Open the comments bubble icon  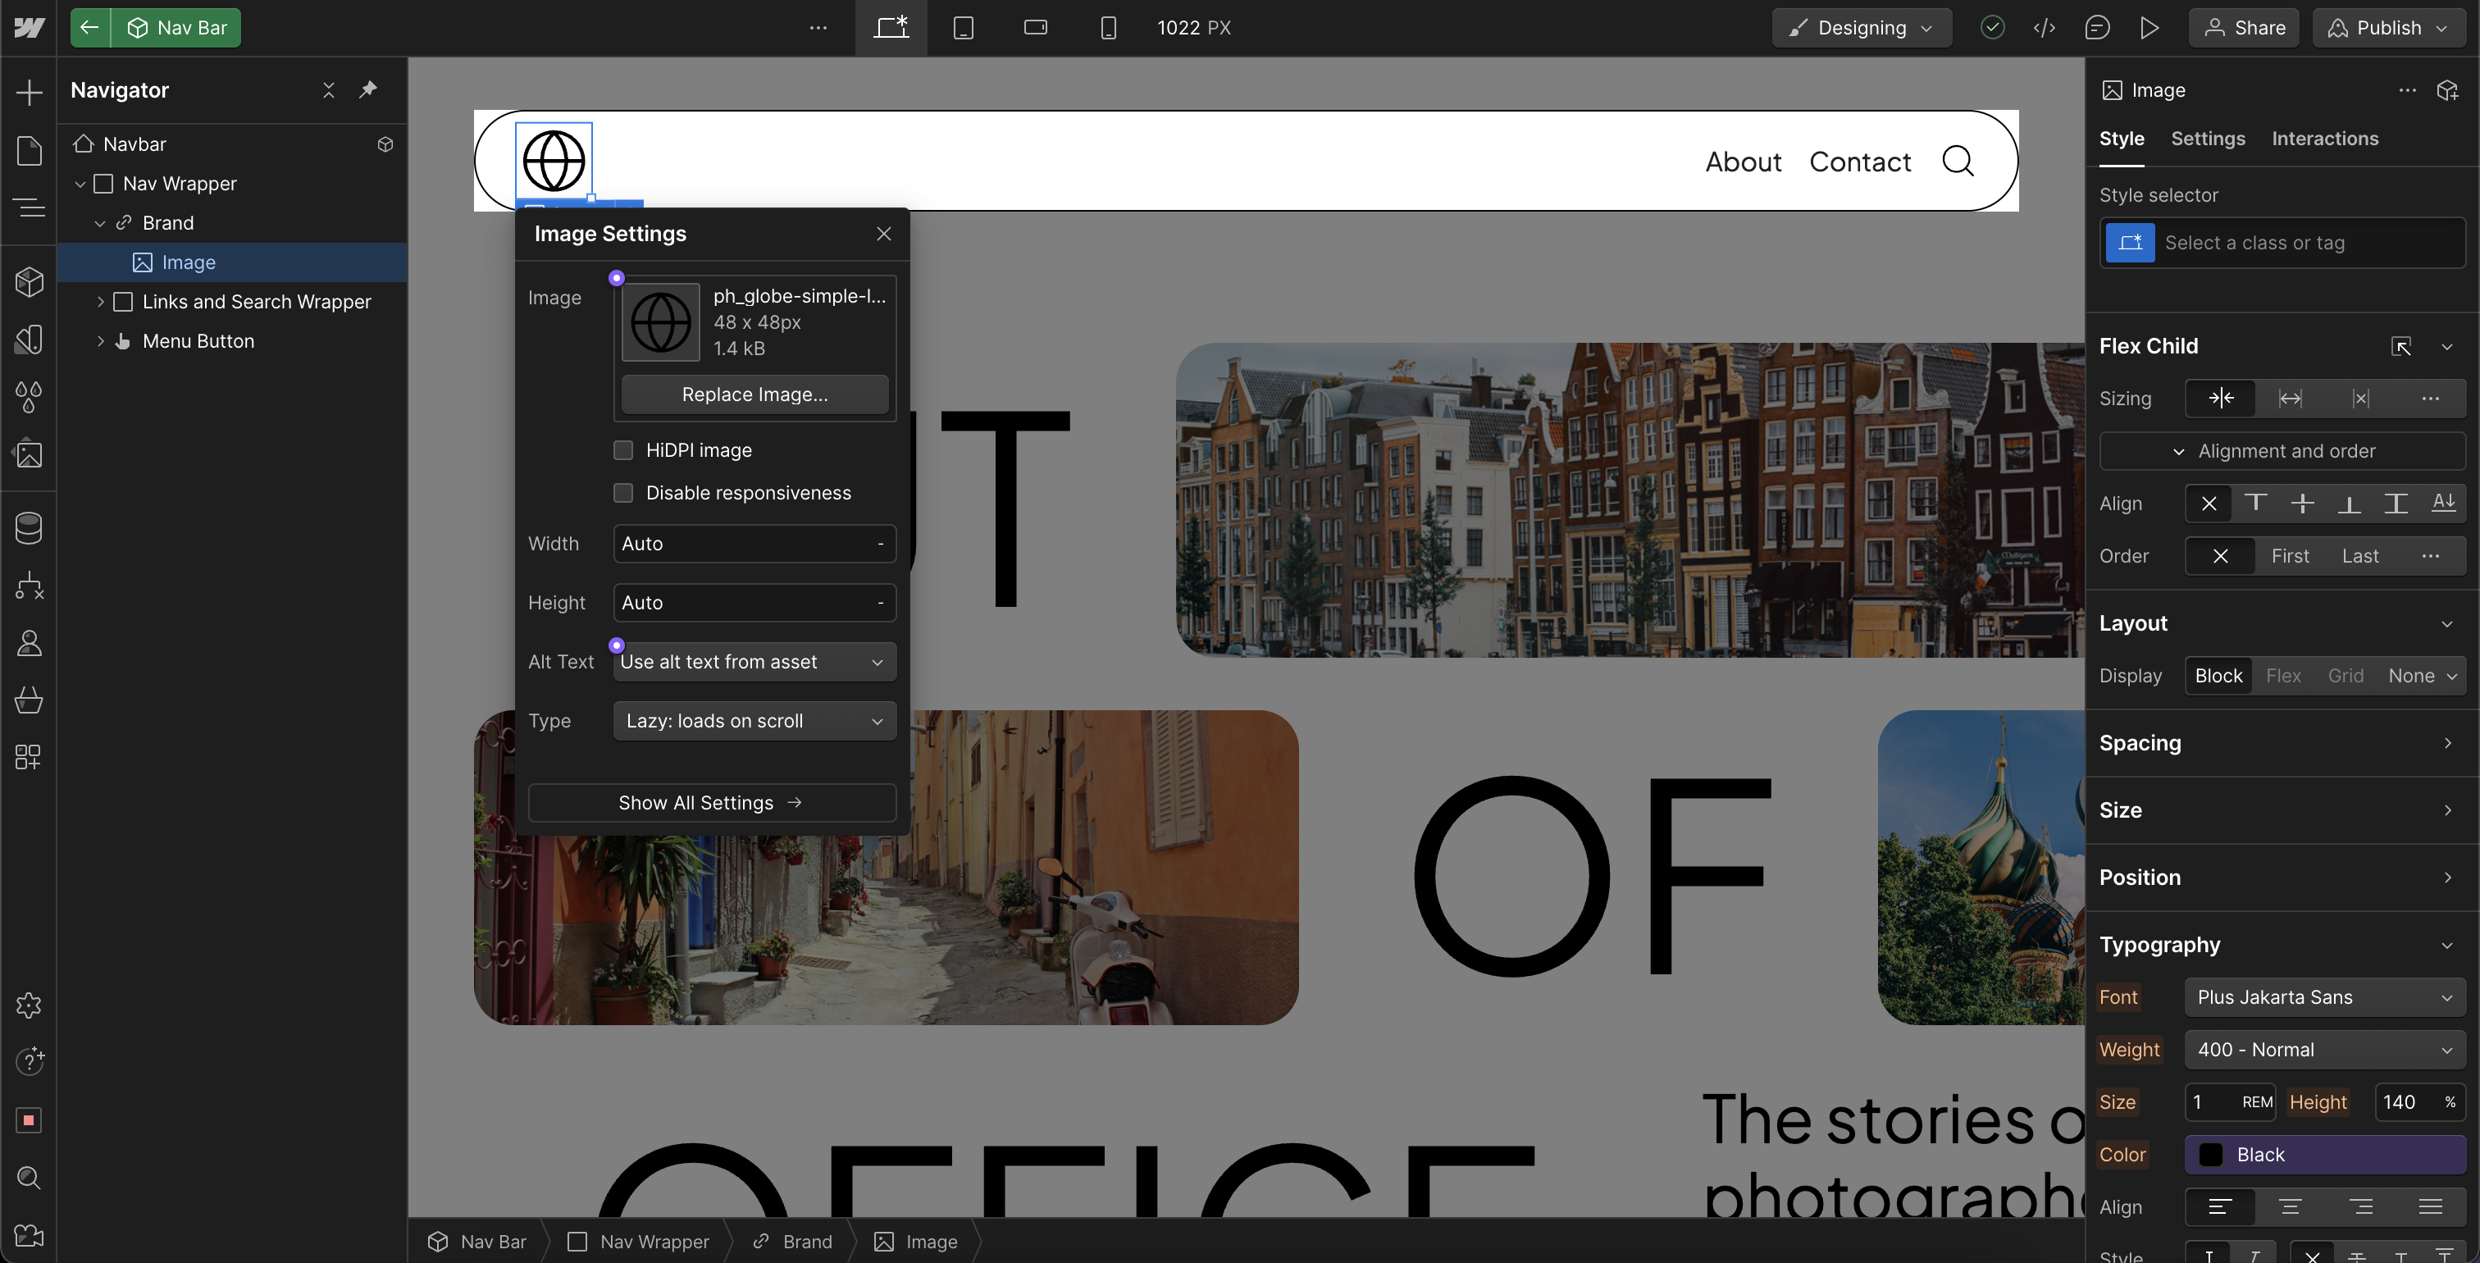[2097, 28]
